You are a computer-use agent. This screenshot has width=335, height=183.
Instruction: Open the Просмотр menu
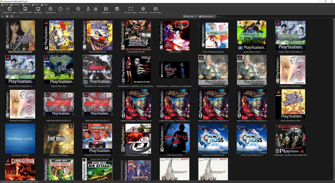pyautogui.click(x=26, y=4)
